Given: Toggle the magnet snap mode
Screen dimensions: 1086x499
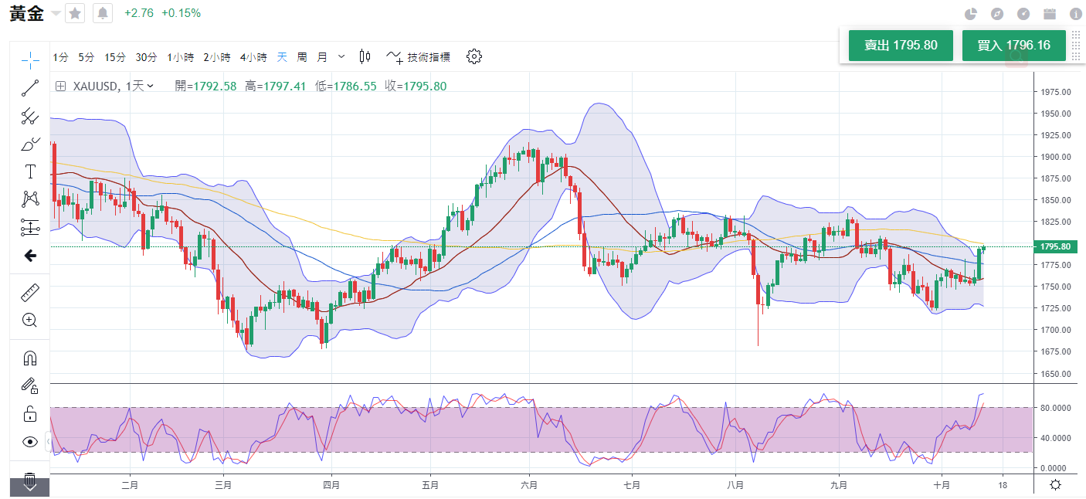Looking at the screenshot, I should pos(30,358).
